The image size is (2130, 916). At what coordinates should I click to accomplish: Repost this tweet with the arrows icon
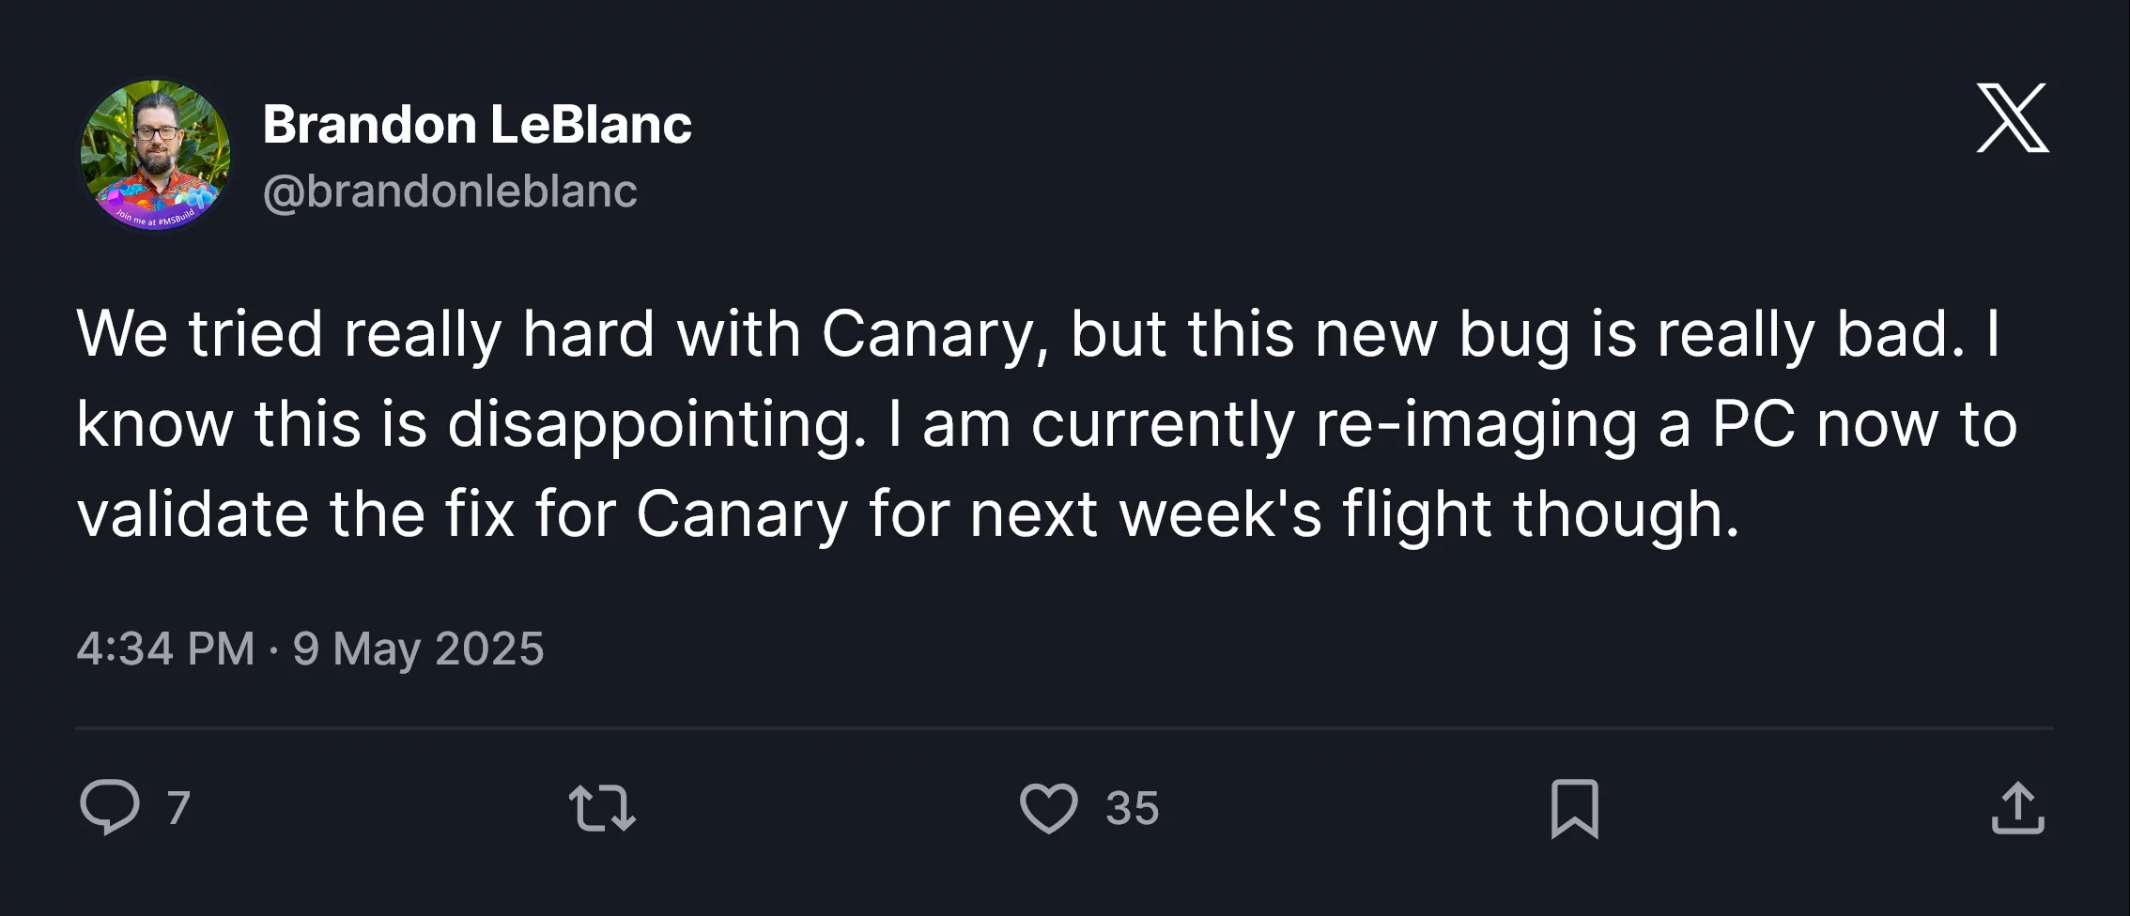[602, 808]
